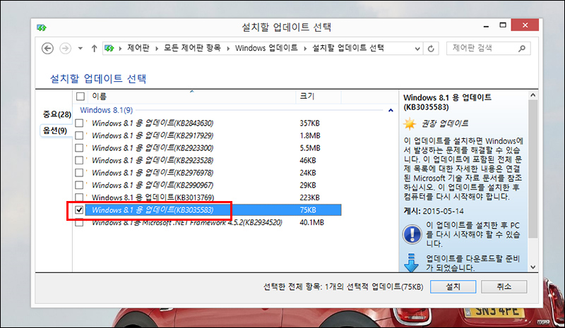Close the update selection window
565x328 pixels.
(525, 25)
